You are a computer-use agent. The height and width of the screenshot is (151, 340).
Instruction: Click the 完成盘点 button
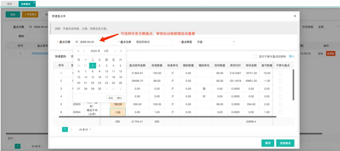[x=285, y=143]
